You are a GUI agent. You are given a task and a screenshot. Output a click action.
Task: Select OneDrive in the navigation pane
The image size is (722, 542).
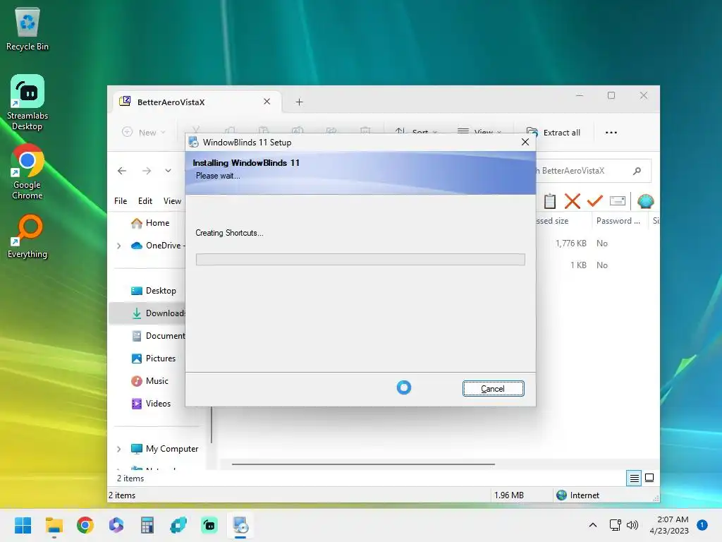click(157, 246)
